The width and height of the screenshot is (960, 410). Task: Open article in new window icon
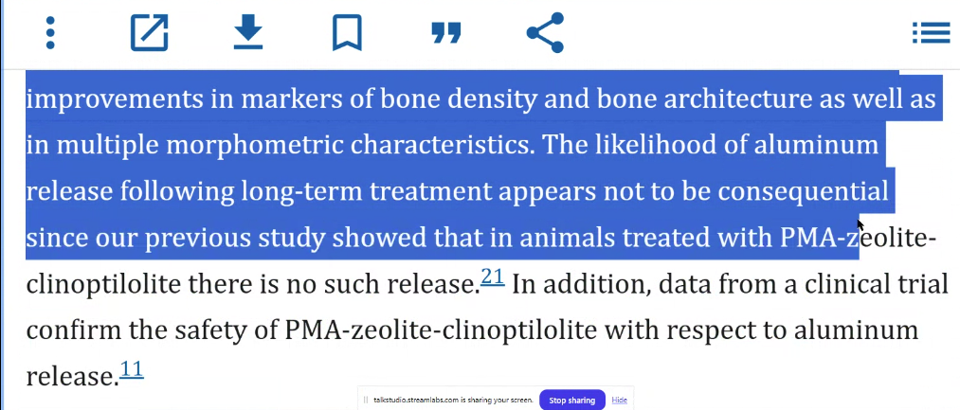pos(150,33)
